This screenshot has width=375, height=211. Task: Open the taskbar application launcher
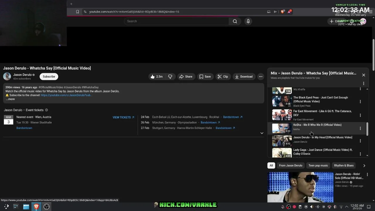(x=6, y=207)
